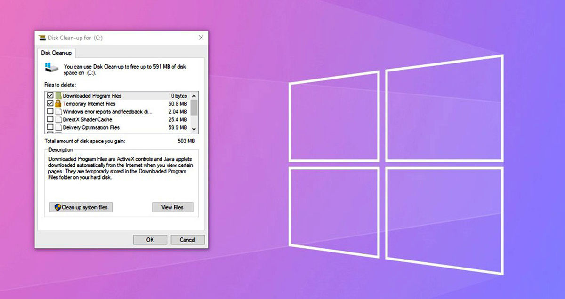Click the 0 bytes size value
Screen dimensions: 565x299
pos(179,96)
